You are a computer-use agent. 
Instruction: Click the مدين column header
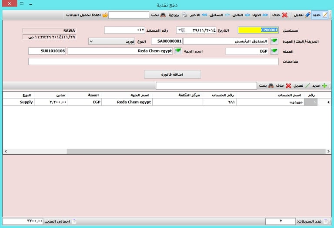point(51,95)
